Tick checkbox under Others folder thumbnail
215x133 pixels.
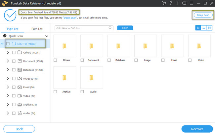pos(55,60)
